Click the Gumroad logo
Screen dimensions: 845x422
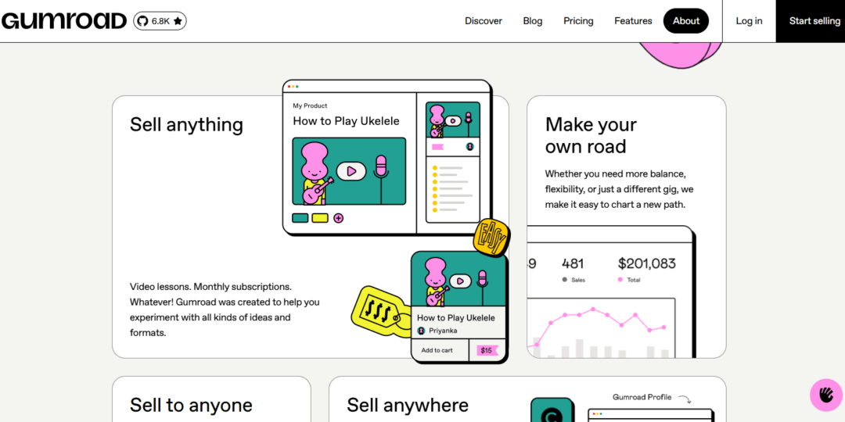coord(64,21)
